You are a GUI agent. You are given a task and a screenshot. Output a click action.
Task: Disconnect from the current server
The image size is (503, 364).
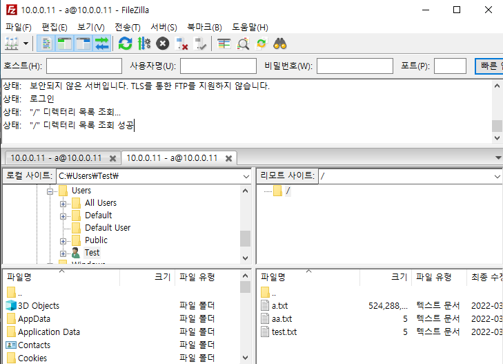pyautogui.click(x=181, y=44)
